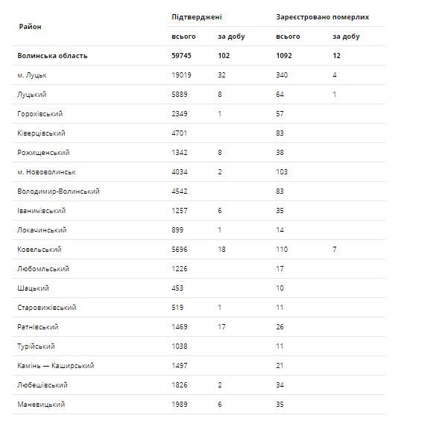Click the Підтверджені header cell
The width and height of the screenshot is (448, 421).
[196, 16]
